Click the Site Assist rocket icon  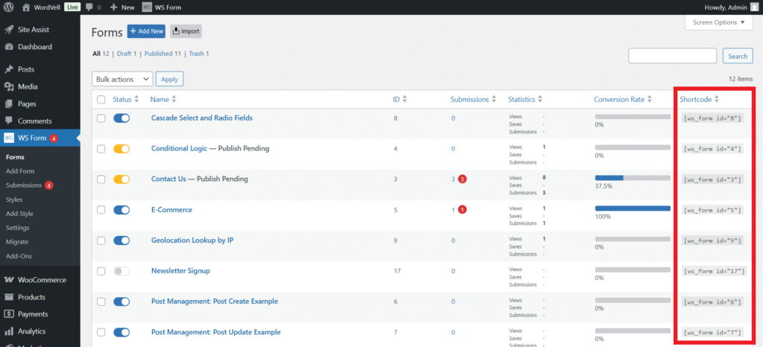point(9,30)
